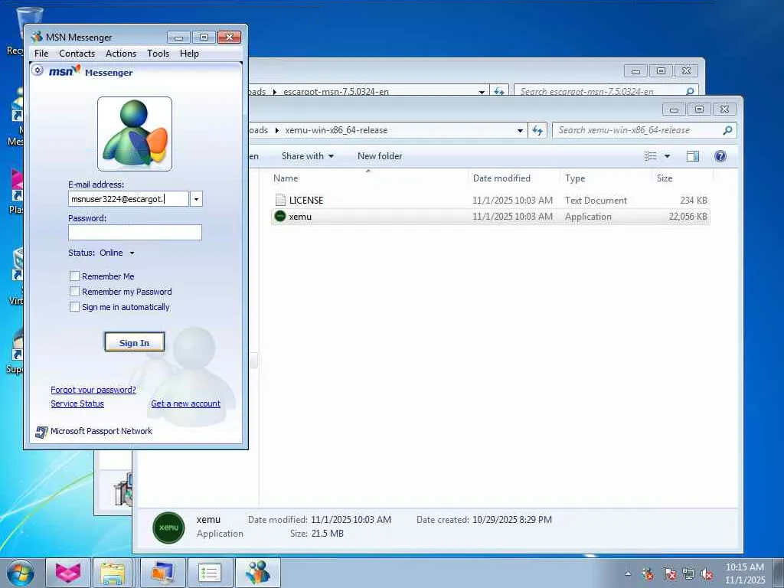784x588 pixels.
Task: Click the checklist app taskbar icon
Action: [x=210, y=573]
